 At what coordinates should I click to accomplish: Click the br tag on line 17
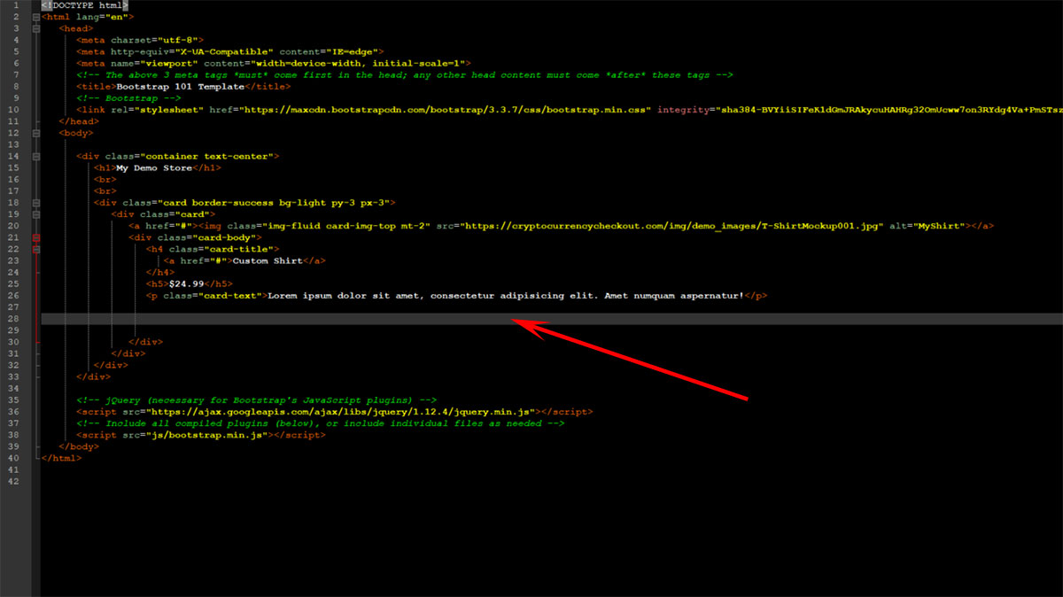pos(105,190)
